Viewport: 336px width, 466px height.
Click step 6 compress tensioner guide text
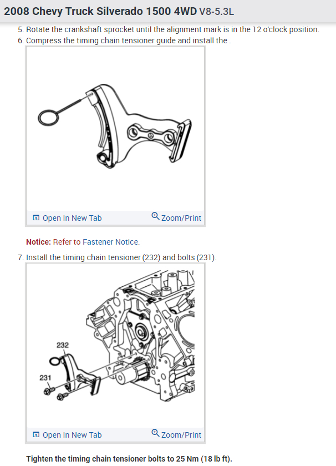[x=124, y=40]
